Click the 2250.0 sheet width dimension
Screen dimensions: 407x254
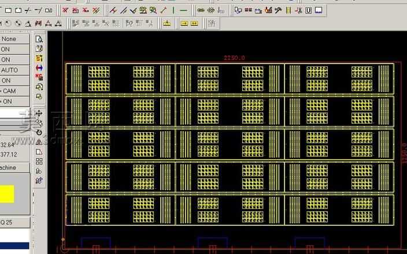point(234,58)
